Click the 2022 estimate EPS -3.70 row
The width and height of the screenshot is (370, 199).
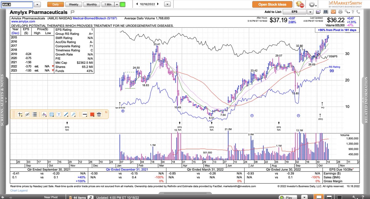32,66
